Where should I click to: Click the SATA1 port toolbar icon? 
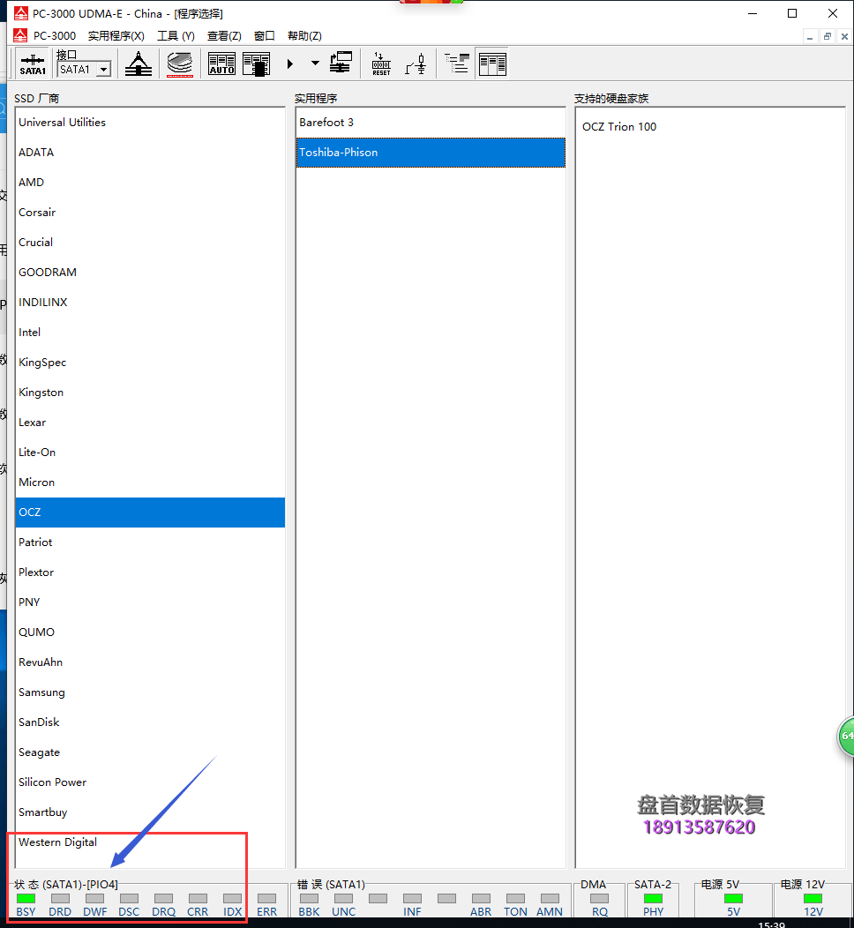33,64
